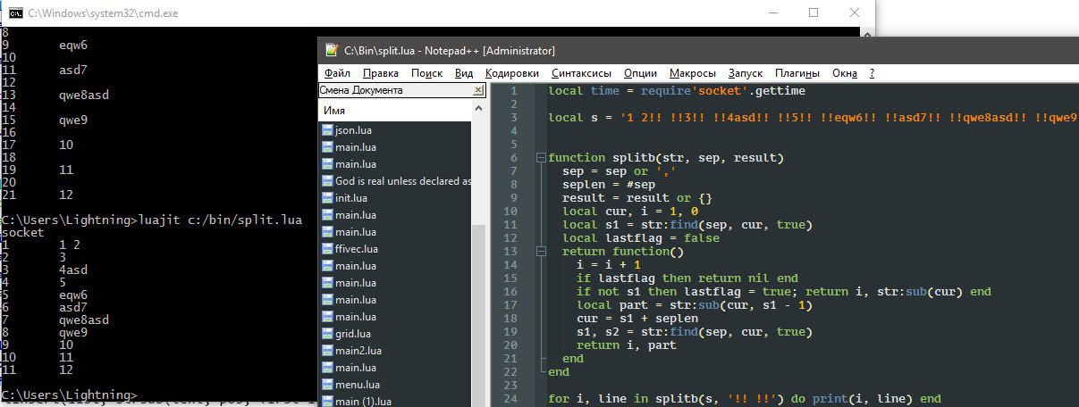Click the saved-file icon beside grid.lua
1079x407 pixels.
click(x=327, y=334)
